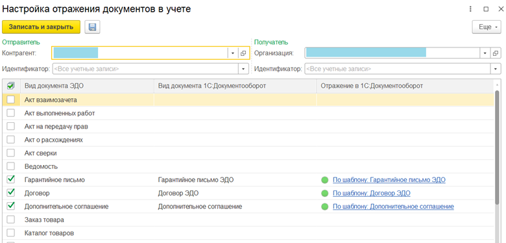The width and height of the screenshot is (506, 243).
Task: Click green status dot for Дополнительное соглашение
Action: pyautogui.click(x=324, y=207)
